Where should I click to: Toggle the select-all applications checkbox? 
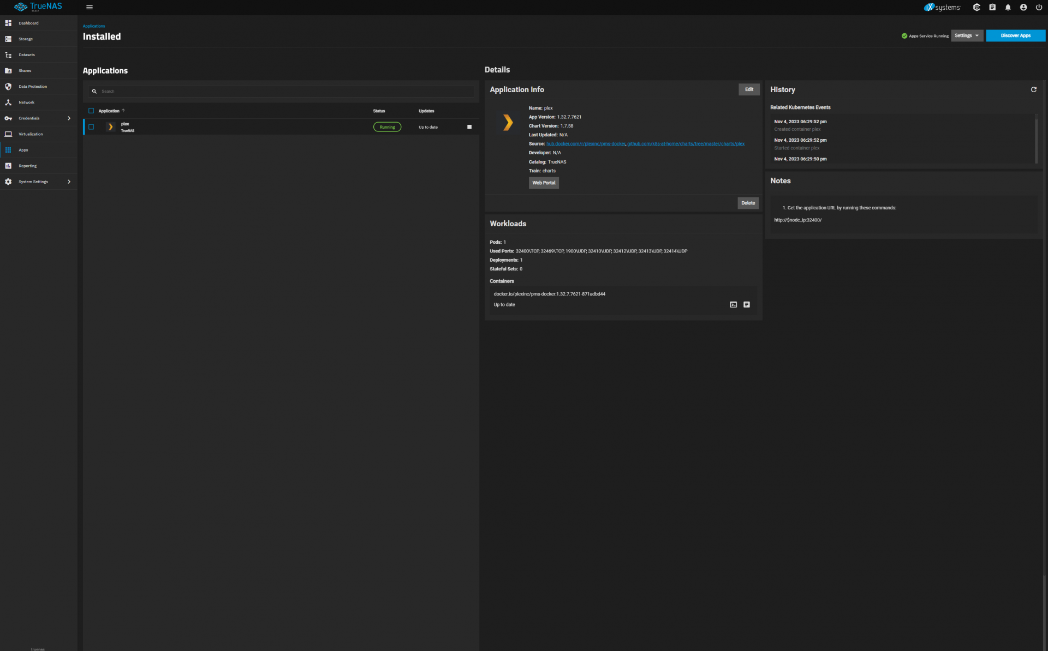91,111
